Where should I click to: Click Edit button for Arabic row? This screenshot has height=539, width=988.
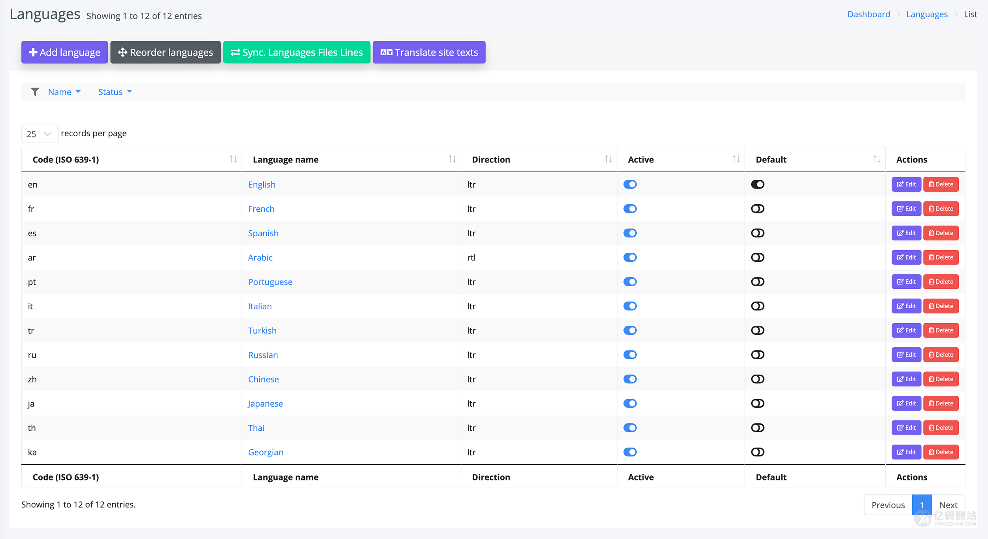(906, 257)
